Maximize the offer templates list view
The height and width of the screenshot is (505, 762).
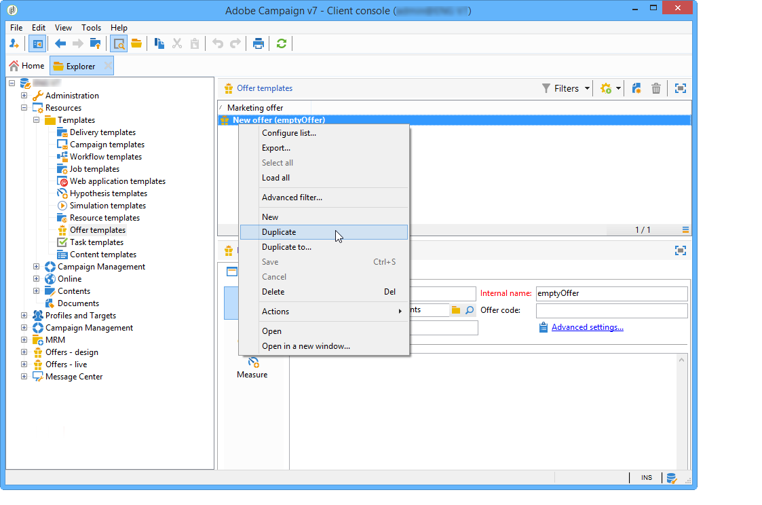681,88
